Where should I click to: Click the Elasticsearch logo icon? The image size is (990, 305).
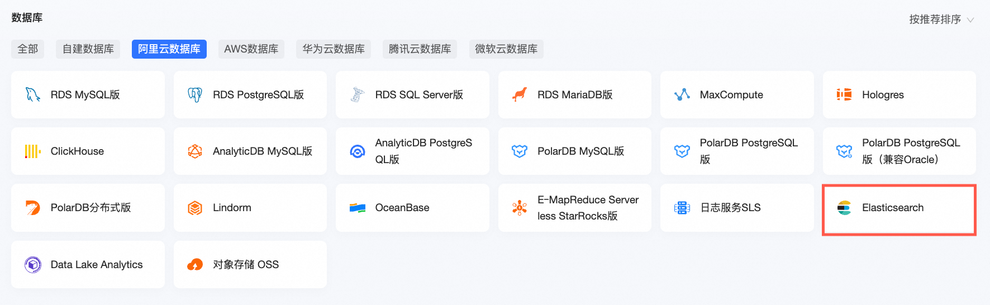(x=844, y=208)
